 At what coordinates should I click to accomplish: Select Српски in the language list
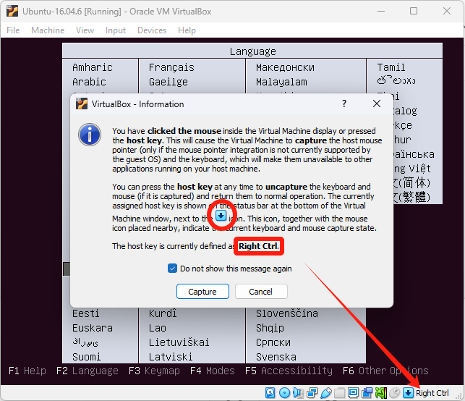coord(273,342)
